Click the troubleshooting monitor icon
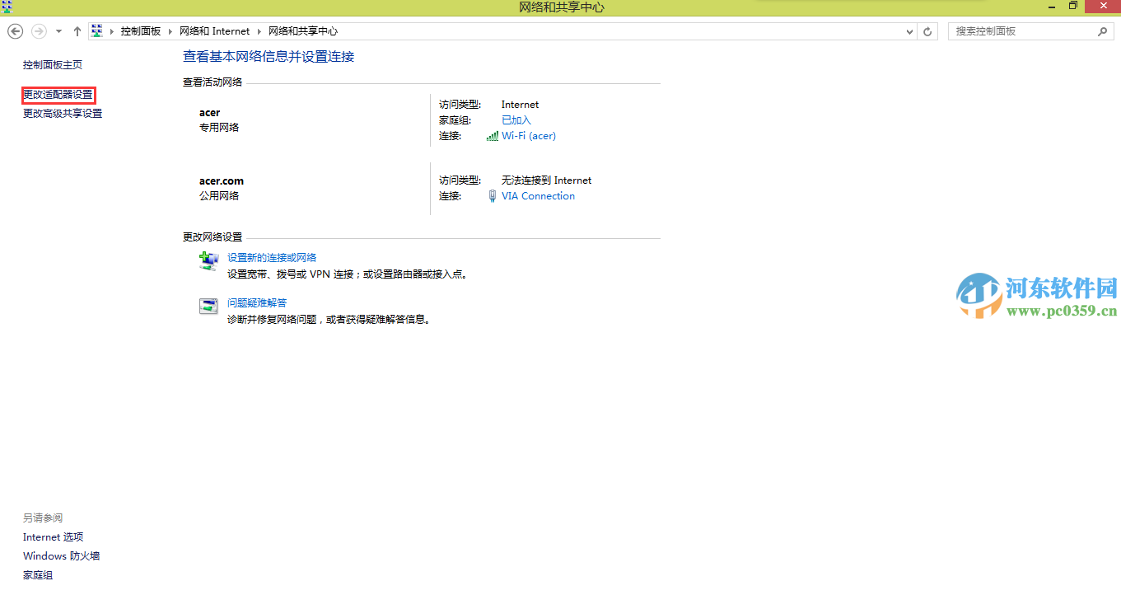1121x595 pixels. click(208, 306)
